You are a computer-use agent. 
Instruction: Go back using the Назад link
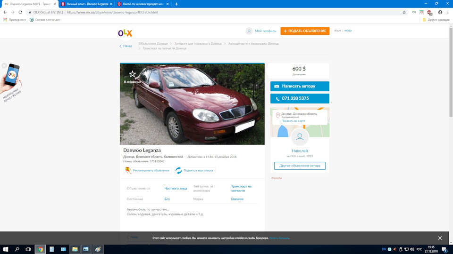[126, 46]
